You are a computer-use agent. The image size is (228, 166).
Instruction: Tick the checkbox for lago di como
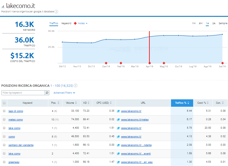pyautogui.click(x=4, y=111)
